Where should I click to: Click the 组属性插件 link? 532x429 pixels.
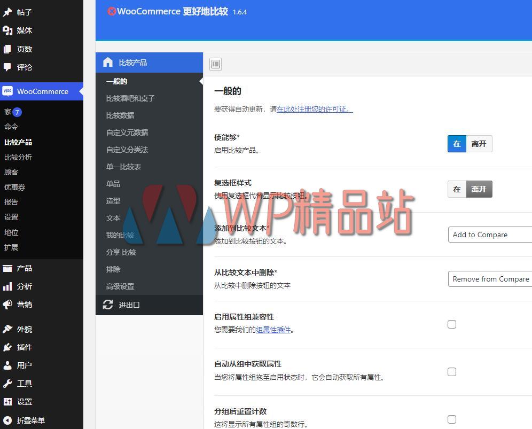pyautogui.click(x=273, y=330)
